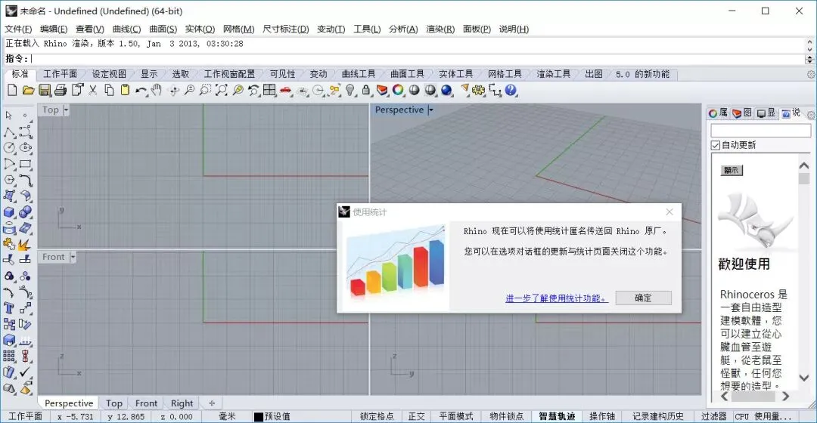Click the New file icon
This screenshot has height=423, width=817.
click(x=12, y=90)
